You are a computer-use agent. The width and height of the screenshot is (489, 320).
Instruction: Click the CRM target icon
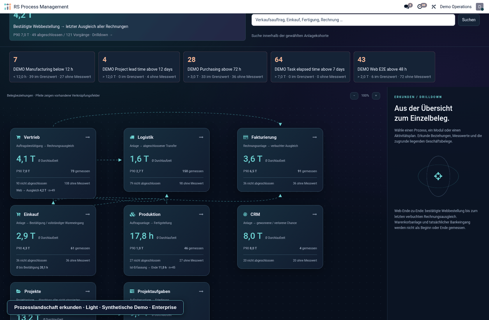tap(245, 214)
